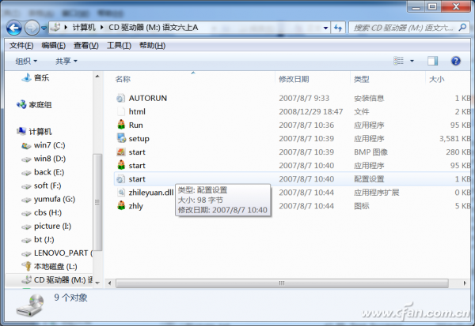Sort by 类型 column header
Viewport: 475px width, 326px height.
362,79
